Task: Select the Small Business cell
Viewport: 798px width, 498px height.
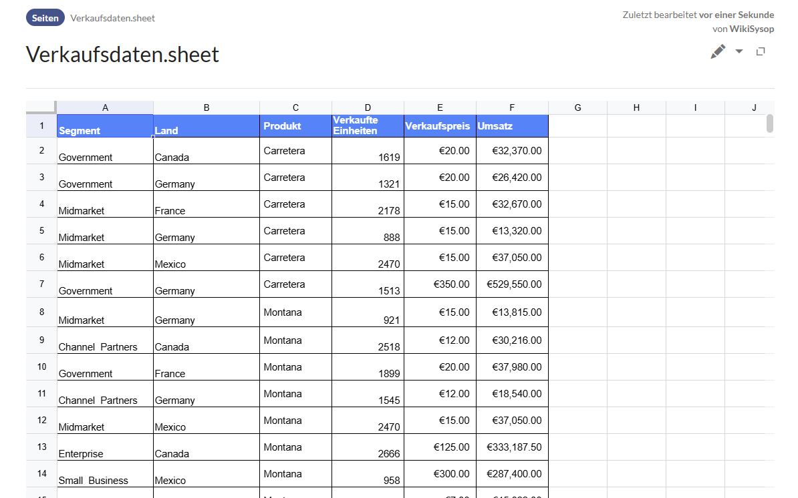Action: point(105,474)
